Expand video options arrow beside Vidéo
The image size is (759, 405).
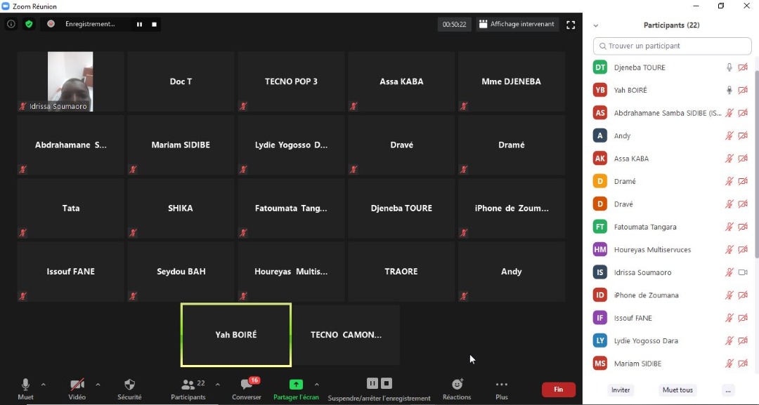pos(98,385)
